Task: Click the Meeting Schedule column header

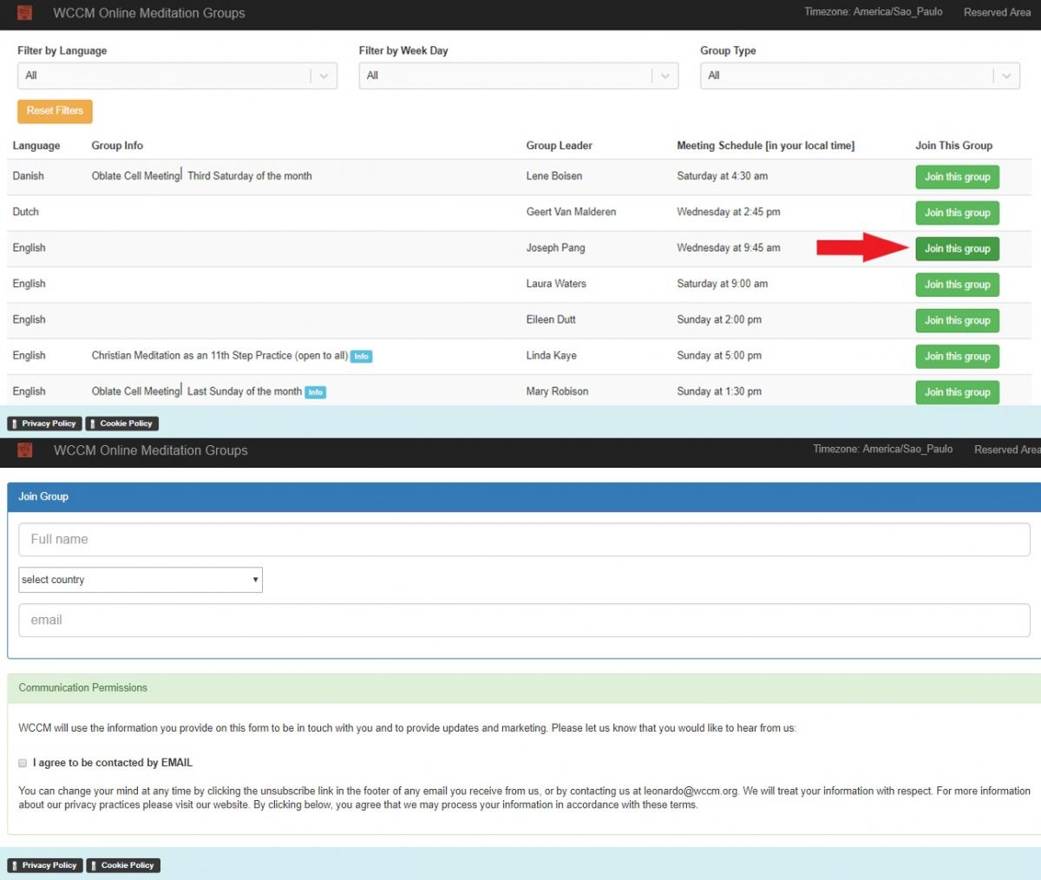Action: 766,146
